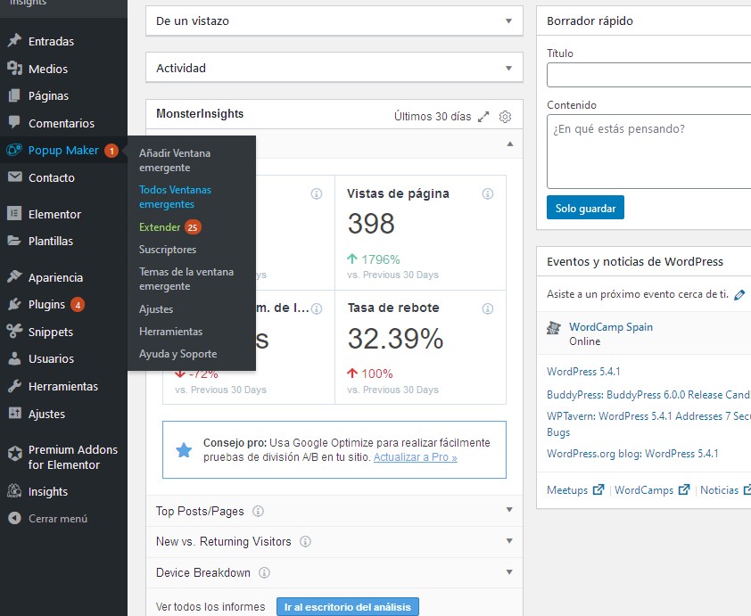Open the WordCamp Spain event link
This screenshot has height=616, width=751.
(x=611, y=327)
